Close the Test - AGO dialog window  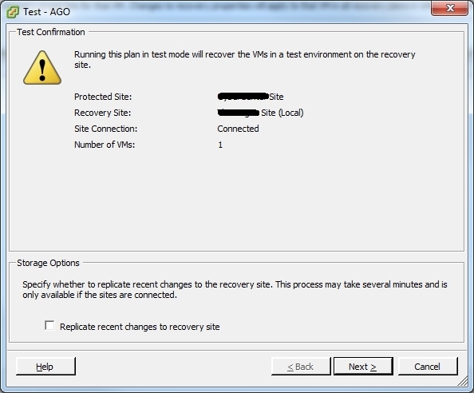pos(450,8)
